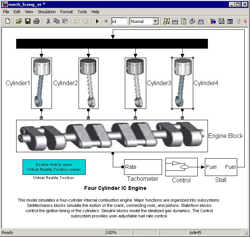Select the black bus bar block
This screenshot has width=250, height=237.
coord(112,44)
